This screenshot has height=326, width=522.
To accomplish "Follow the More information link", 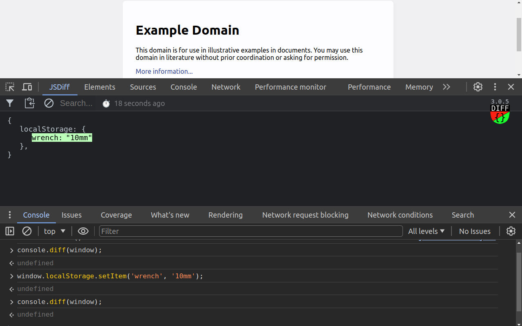I will tap(164, 71).
